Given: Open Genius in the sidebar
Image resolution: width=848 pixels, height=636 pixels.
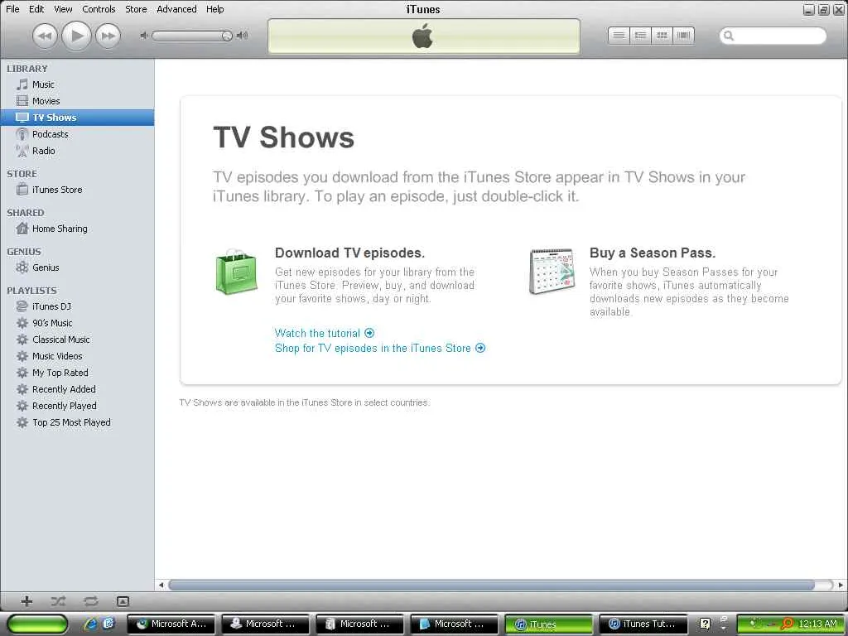Looking at the screenshot, I should coord(77,267).
